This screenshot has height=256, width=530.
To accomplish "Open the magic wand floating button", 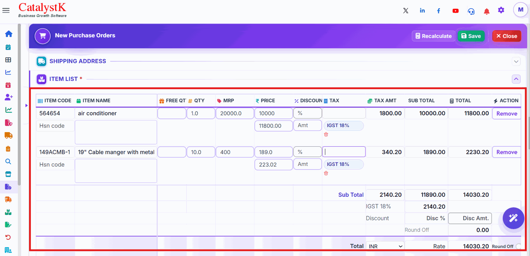I will 513,218.
